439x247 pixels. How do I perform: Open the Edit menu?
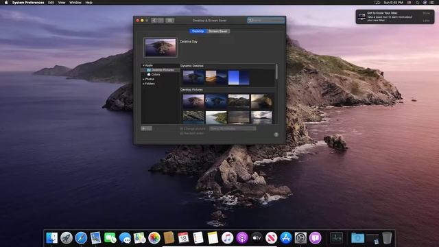click(51, 3)
